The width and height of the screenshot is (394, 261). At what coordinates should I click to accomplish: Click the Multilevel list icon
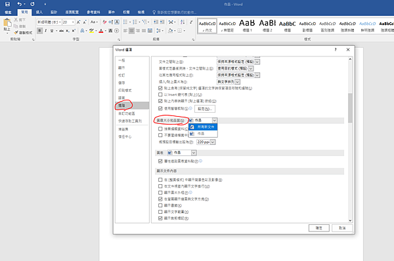144,22
